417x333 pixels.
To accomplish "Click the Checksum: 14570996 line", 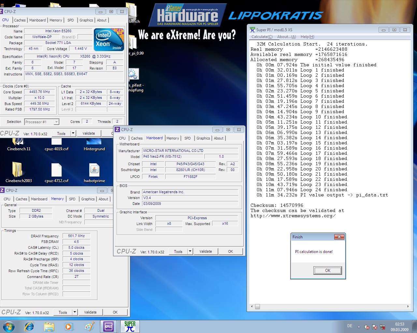I will tap(277, 205).
